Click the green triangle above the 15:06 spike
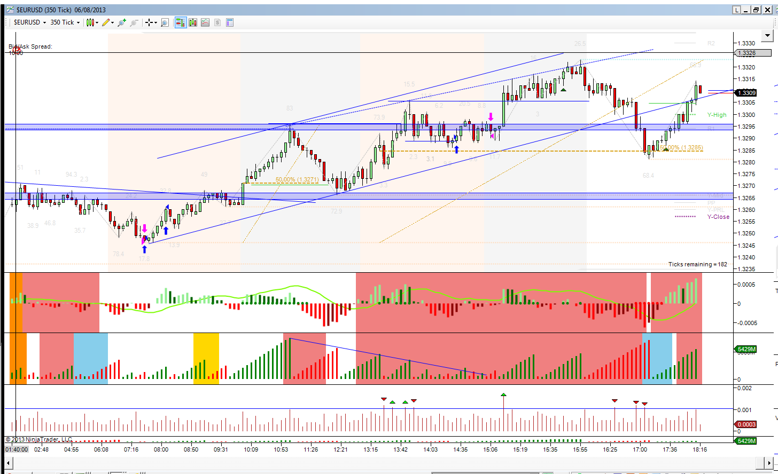The width and height of the screenshot is (778, 474). [x=503, y=395]
